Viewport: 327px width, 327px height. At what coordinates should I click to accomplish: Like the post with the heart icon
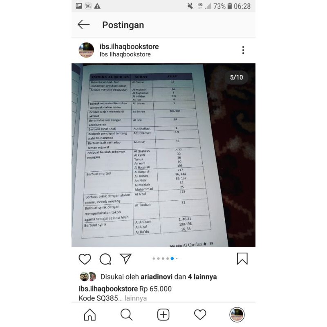[x=85, y=259]
